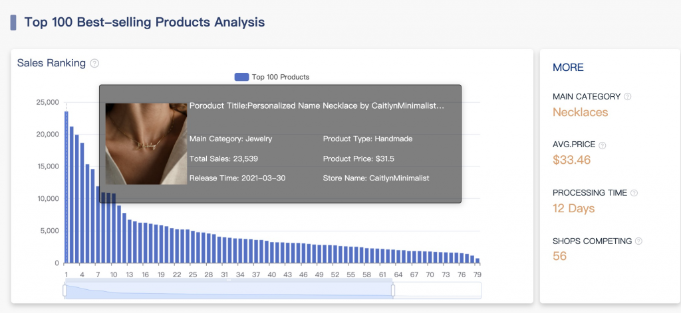Click the MORE heading in side panel

[x=568, y=68]
